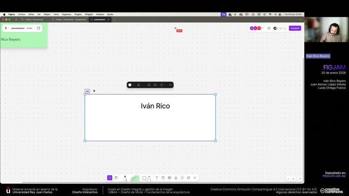
Task: Select the shapes tool in bottom toolbar
Action: point(144,178)
